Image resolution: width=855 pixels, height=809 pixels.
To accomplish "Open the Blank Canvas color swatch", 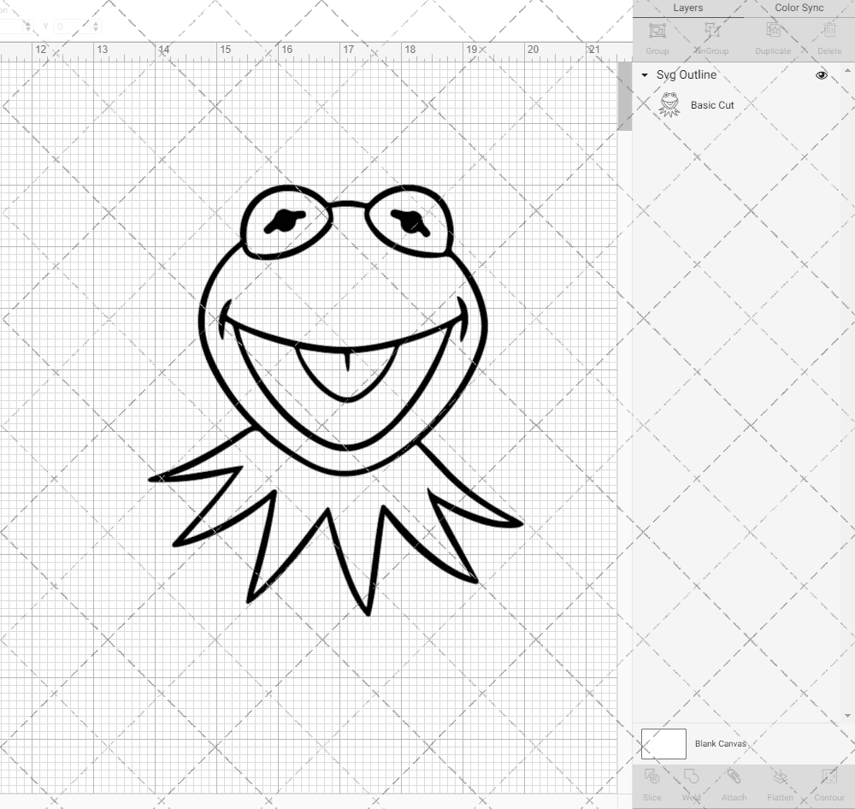I will pos(663,743).
